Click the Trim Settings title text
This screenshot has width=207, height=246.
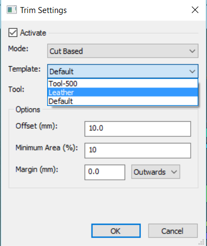(x=43, y=10)
